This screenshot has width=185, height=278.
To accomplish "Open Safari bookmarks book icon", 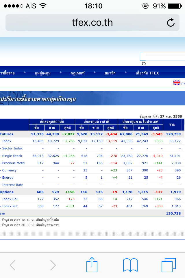I will pyautogui.click(x=130, y=265).
